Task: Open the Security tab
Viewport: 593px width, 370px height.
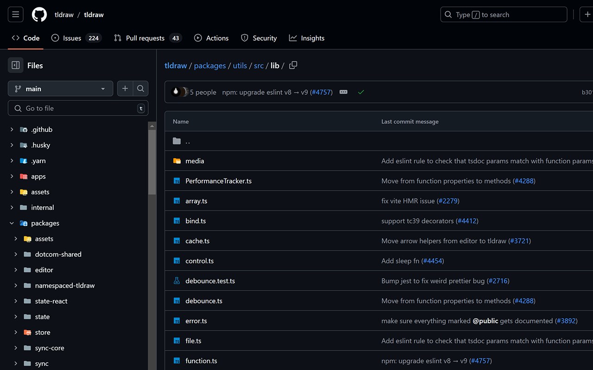Action: (x=259, y=38)
